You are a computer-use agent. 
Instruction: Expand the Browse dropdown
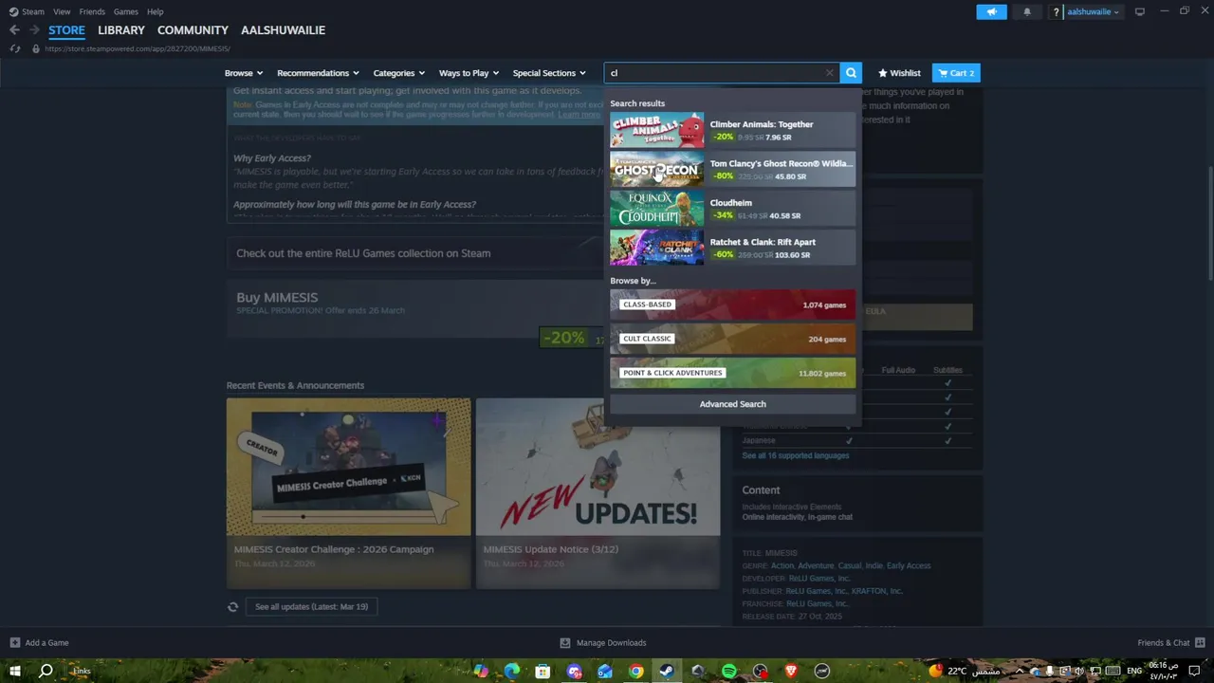244,73
